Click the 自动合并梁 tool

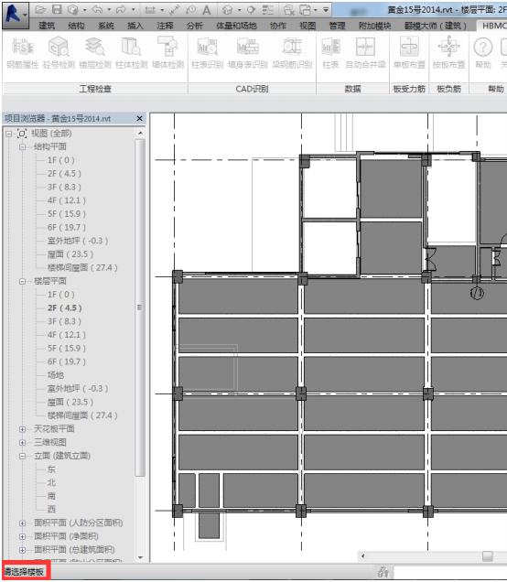click(365, 53)
